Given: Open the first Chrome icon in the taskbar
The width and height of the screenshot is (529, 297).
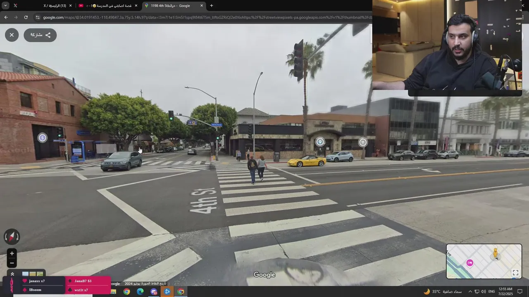Looking at the screenshot, I should pyautogui.click(x=126, y=292).
